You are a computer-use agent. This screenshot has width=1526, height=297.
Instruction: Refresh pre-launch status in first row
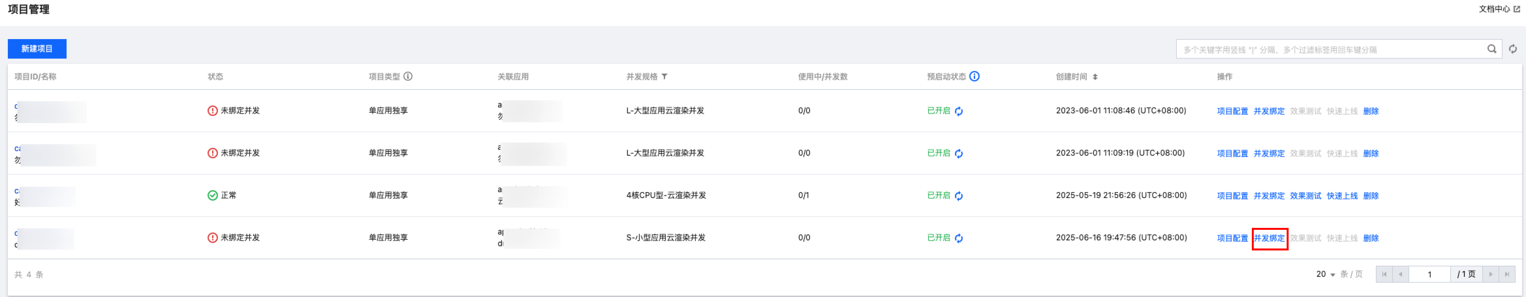[959, 111]
